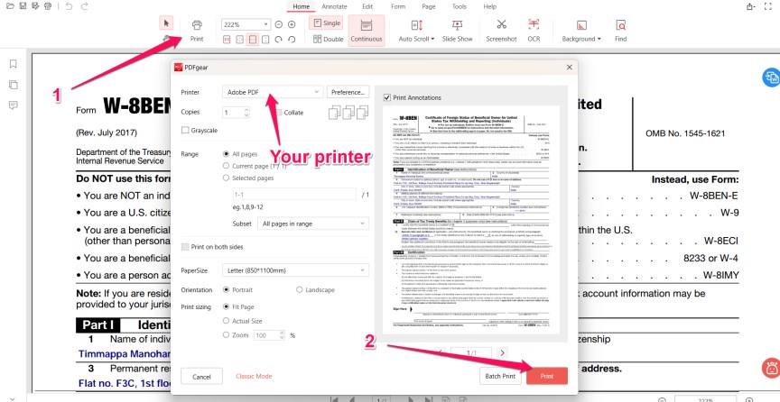Activate the arrow select cursor tool
780x402 pixels.
tap(166, 23)
